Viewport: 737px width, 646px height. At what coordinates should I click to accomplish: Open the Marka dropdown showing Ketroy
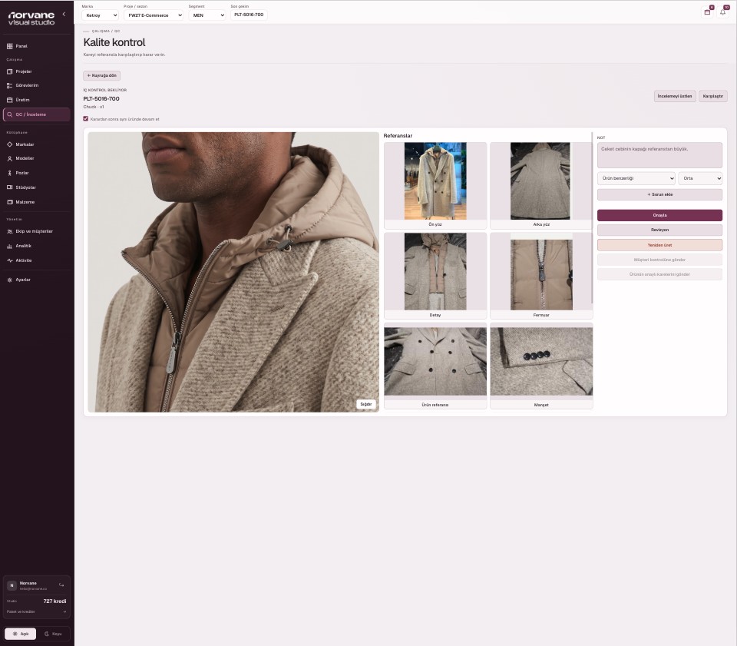coord(100,15)
